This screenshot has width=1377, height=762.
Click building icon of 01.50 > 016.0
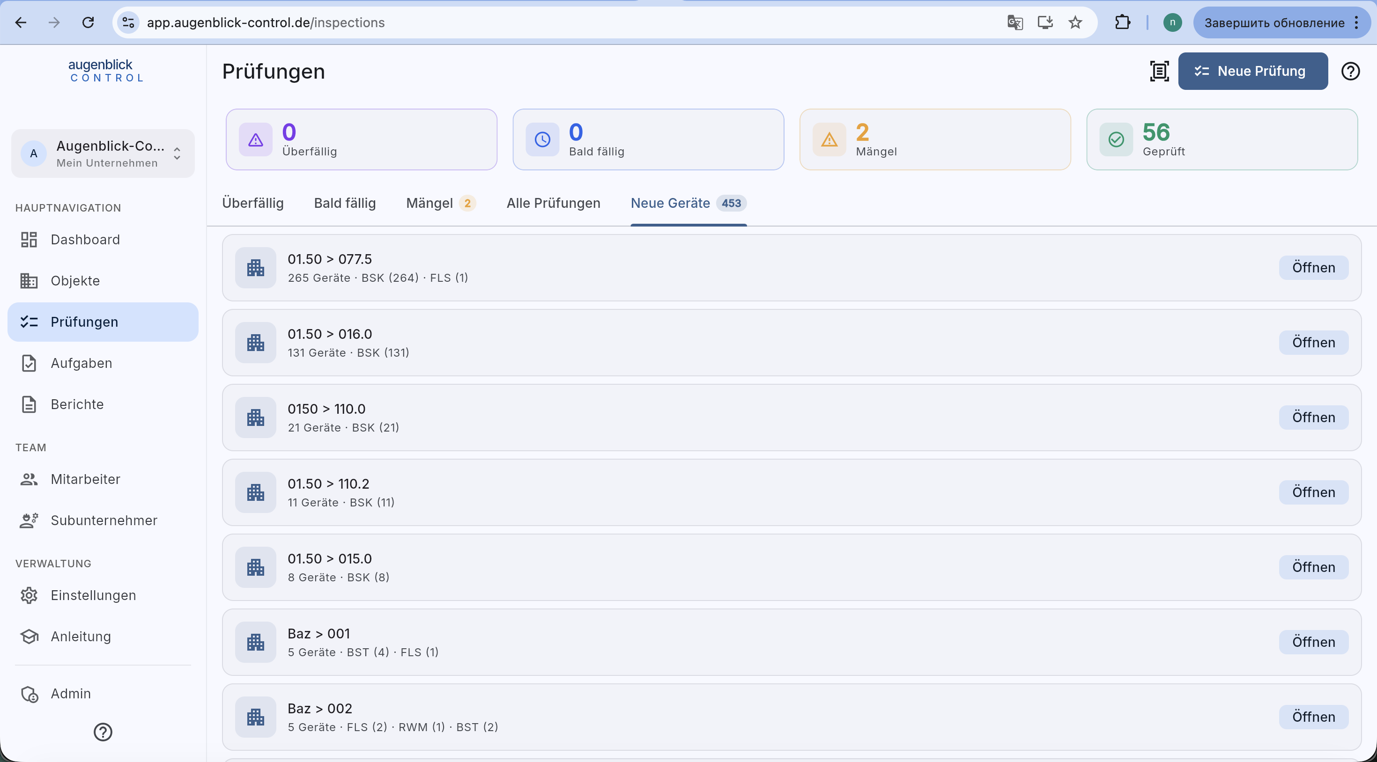tap(256, 342)
